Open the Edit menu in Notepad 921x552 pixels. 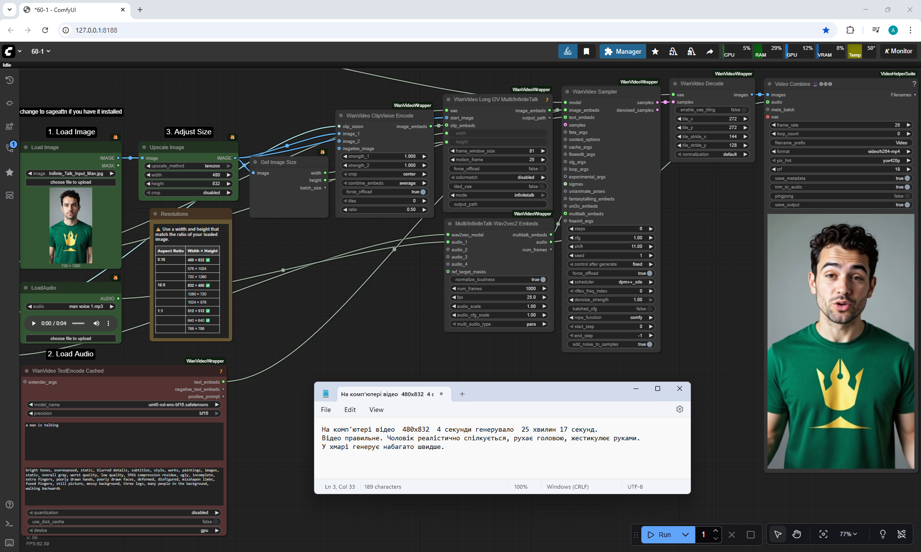[350, 410]
